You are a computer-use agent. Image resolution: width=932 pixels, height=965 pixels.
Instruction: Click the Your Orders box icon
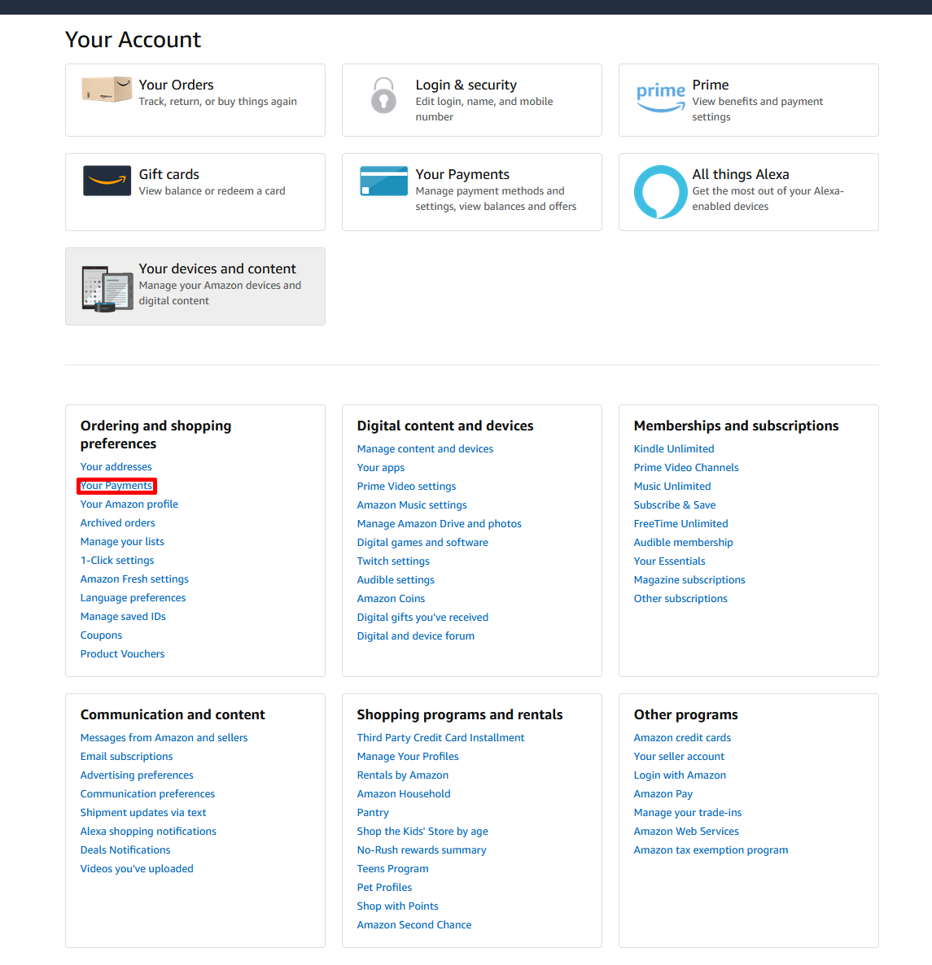[x=107, y=90]
